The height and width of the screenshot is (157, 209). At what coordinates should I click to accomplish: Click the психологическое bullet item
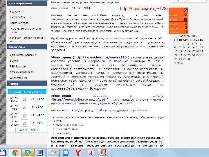[67, 129]
